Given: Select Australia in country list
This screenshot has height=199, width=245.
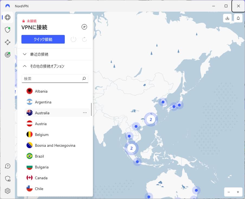Looking at the screenshot, I should tap(57, 113).
